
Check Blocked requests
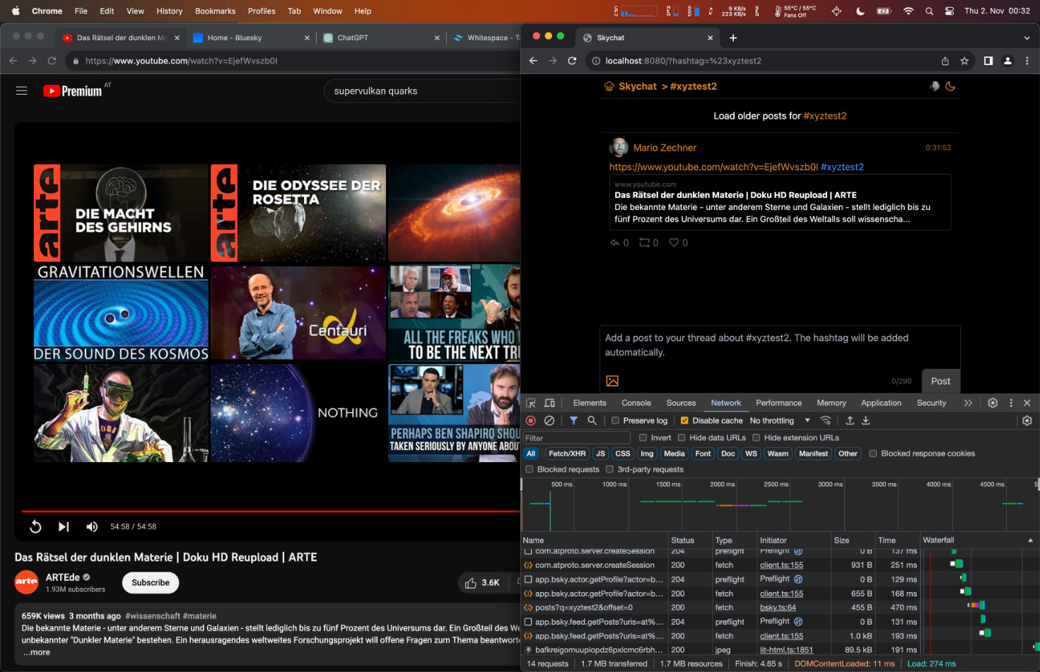coord(529,469)
